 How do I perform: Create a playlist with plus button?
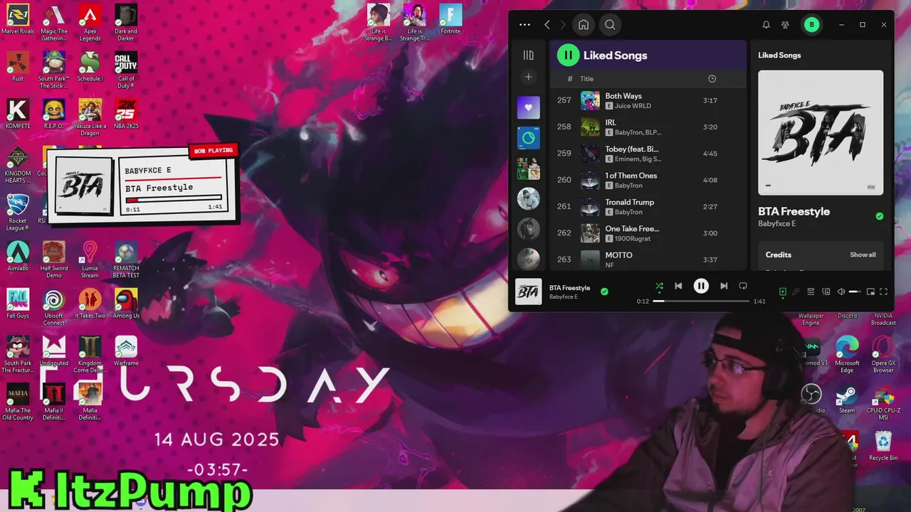tap(528, 77)
